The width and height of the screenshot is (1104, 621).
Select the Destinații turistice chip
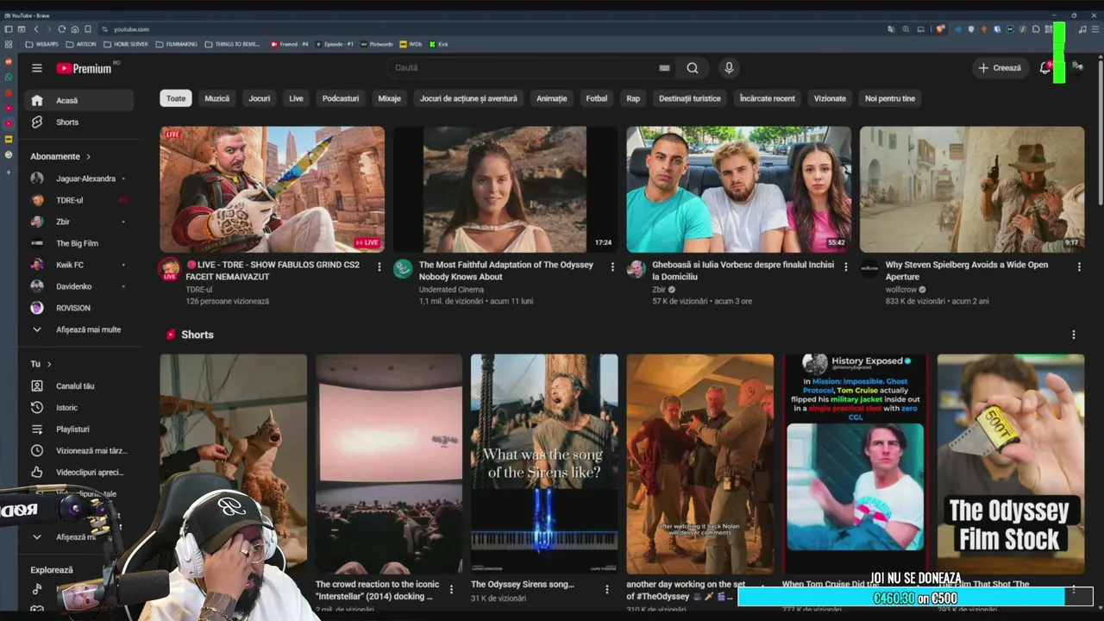tap(690, 98)
